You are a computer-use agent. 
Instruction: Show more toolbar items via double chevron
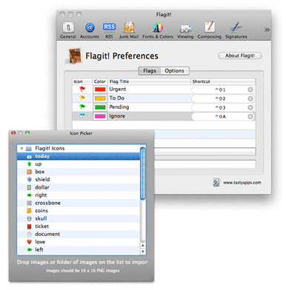(x=267, y=30)
